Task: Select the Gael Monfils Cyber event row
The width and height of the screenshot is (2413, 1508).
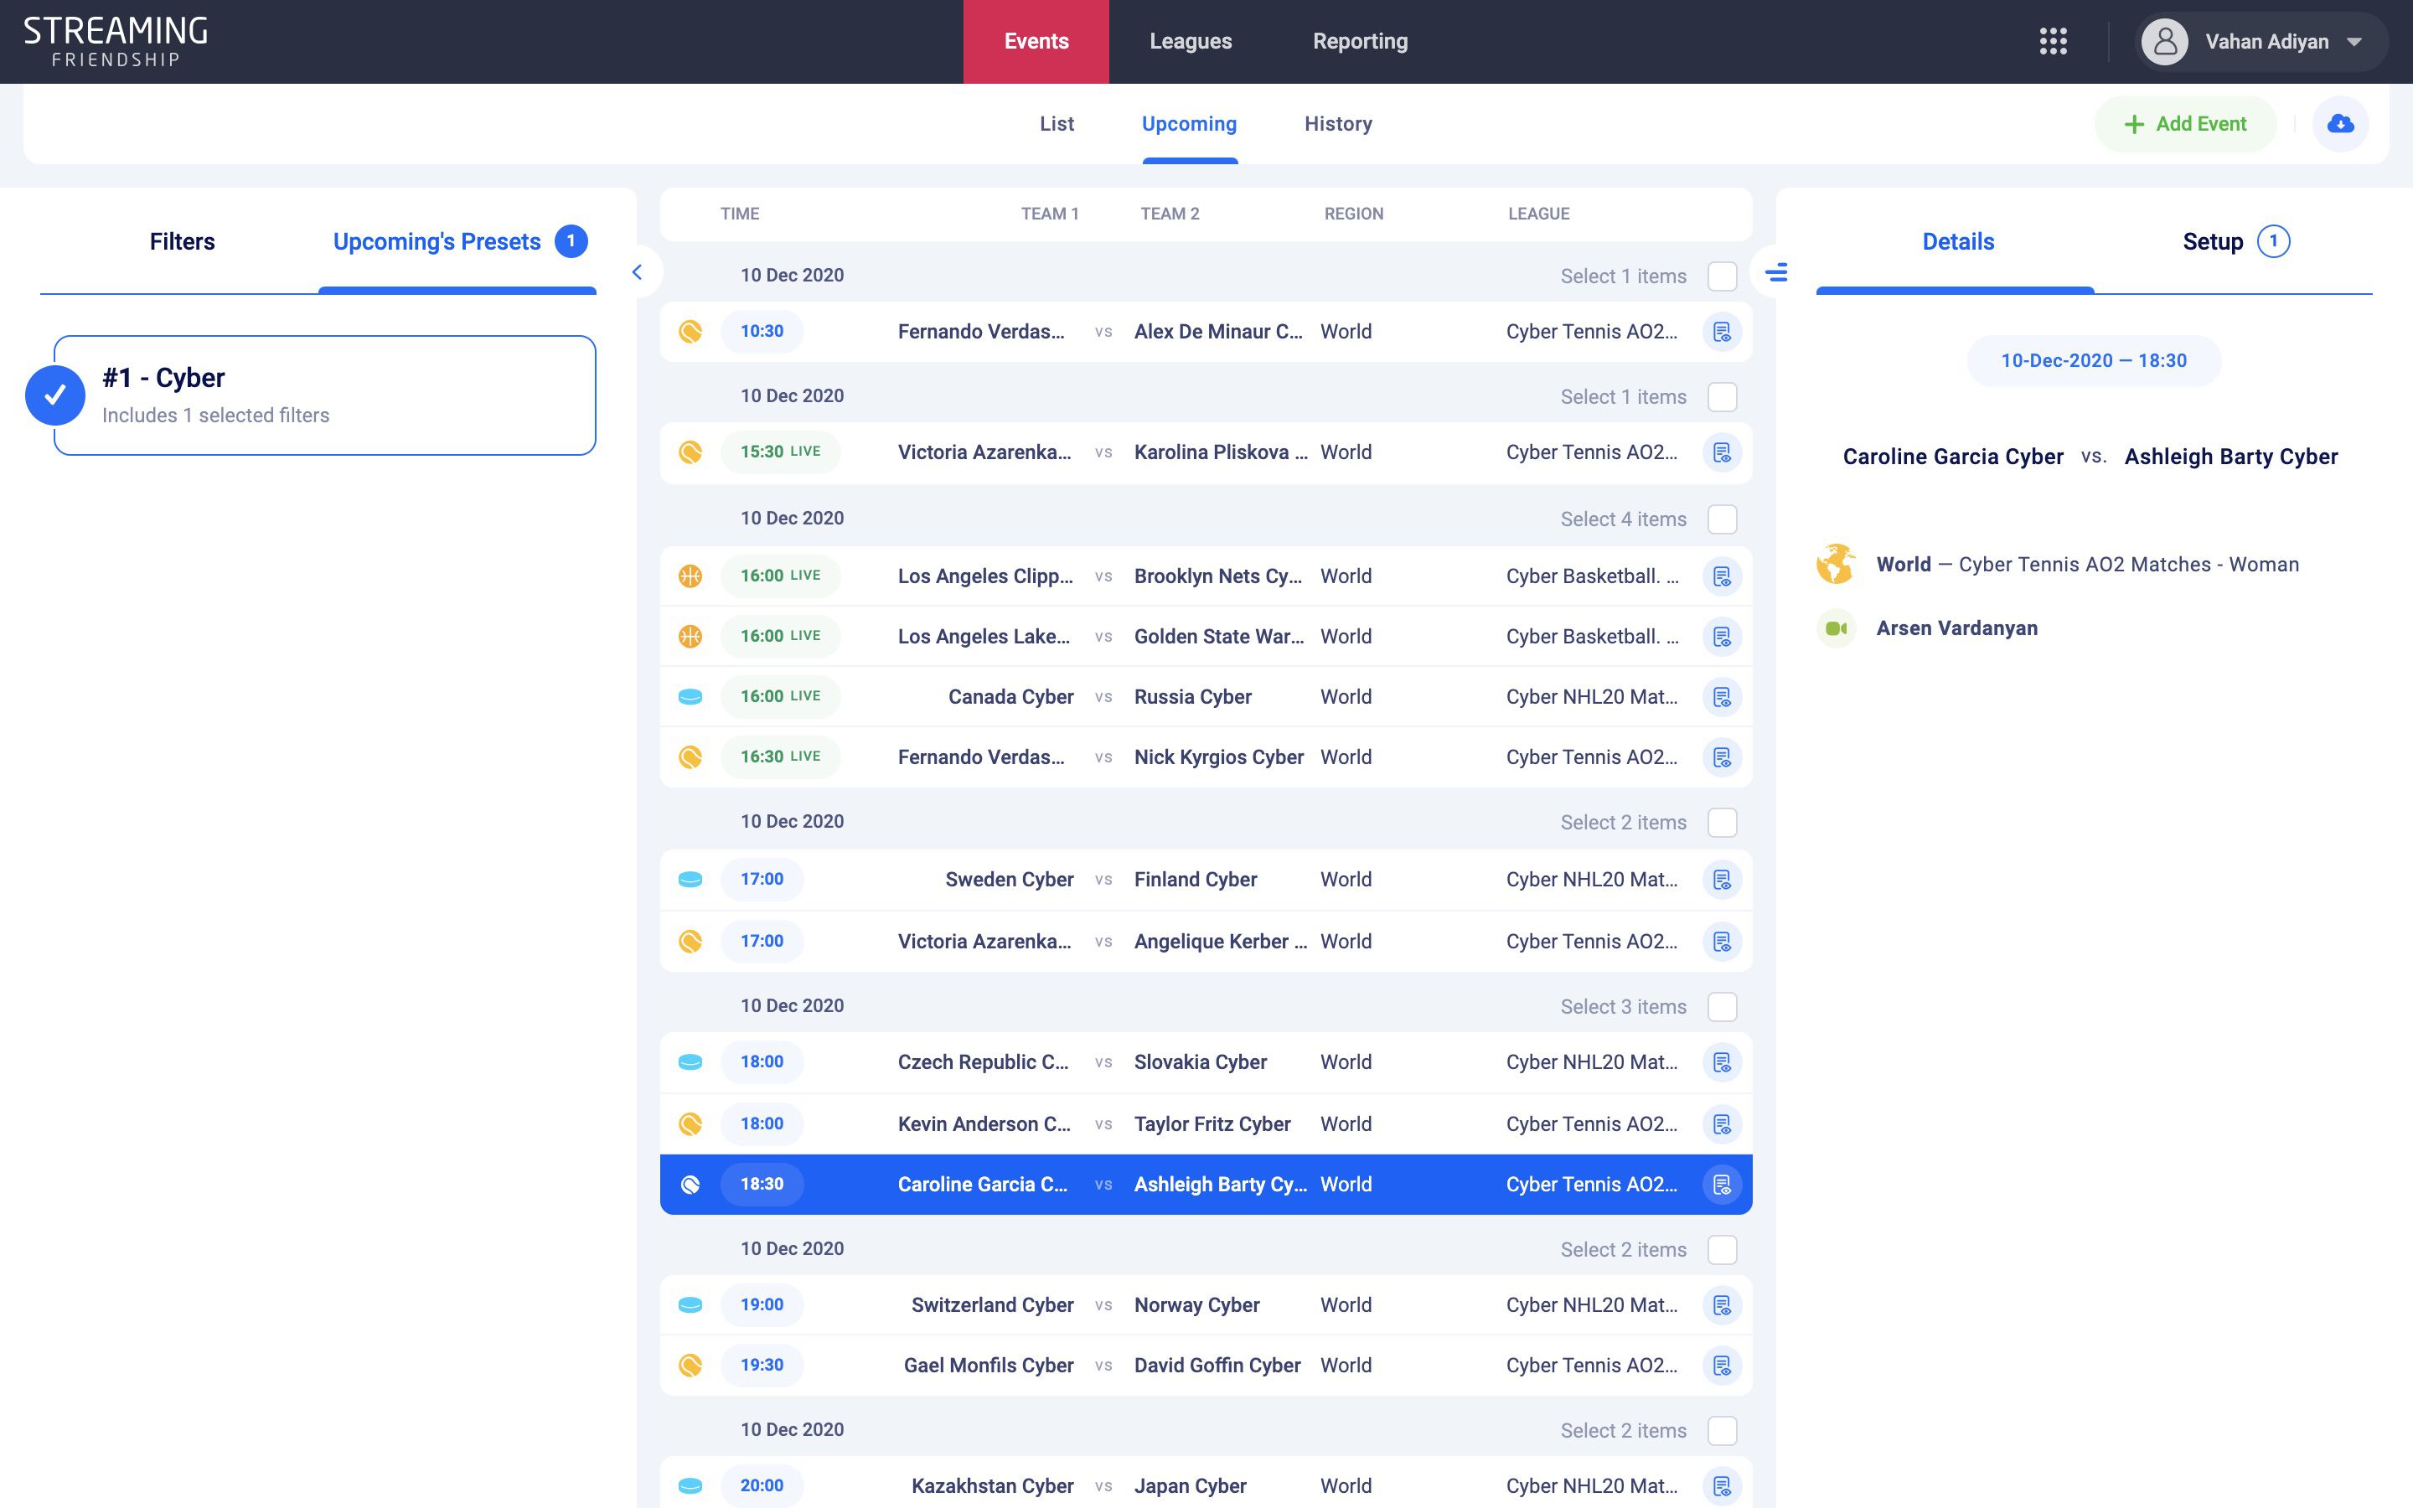Action: tap(1206, 1366)
